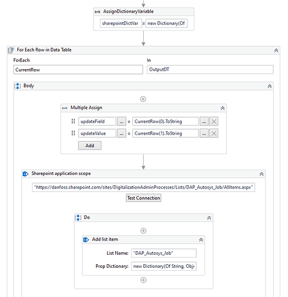The width and height of the screenshot is (288, 297).
Task: Click plus icon above Multiple Assign
Action: [143, 99]
